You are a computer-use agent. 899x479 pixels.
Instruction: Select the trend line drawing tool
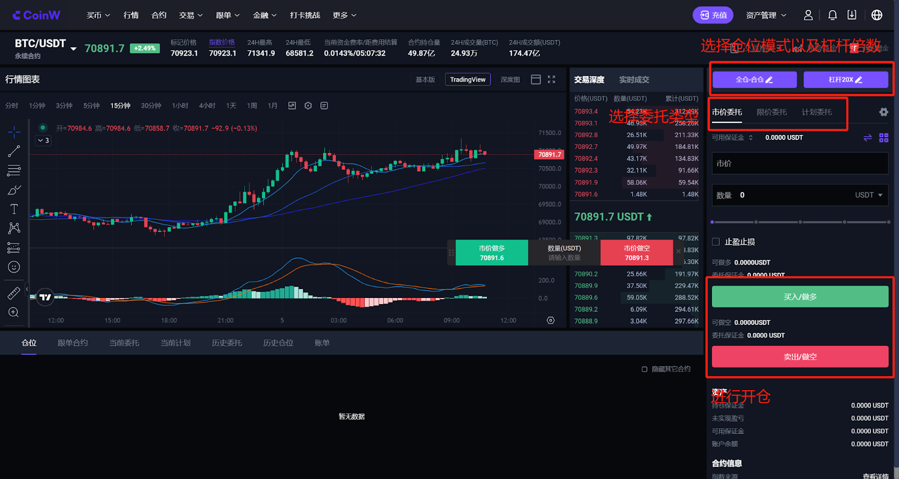14,151
